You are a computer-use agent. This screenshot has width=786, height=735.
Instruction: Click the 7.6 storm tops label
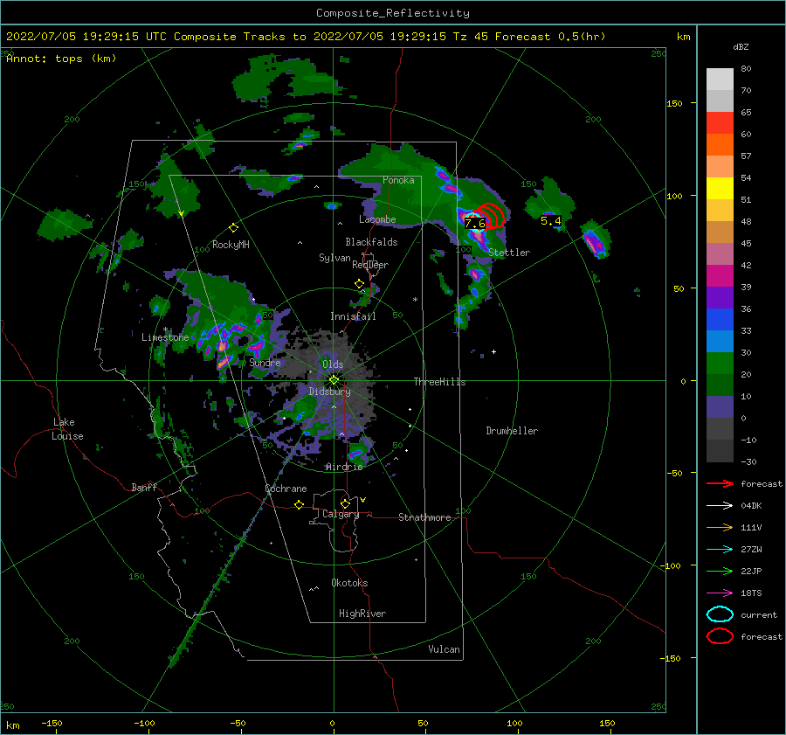pos(475,223)
